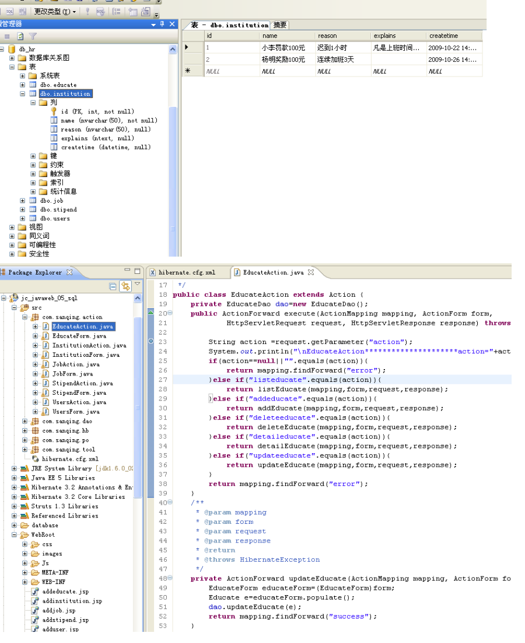Select StipendForm.java in Package Explorer
This screenshot has height=643, width=525.
click(x=79, y=393)
